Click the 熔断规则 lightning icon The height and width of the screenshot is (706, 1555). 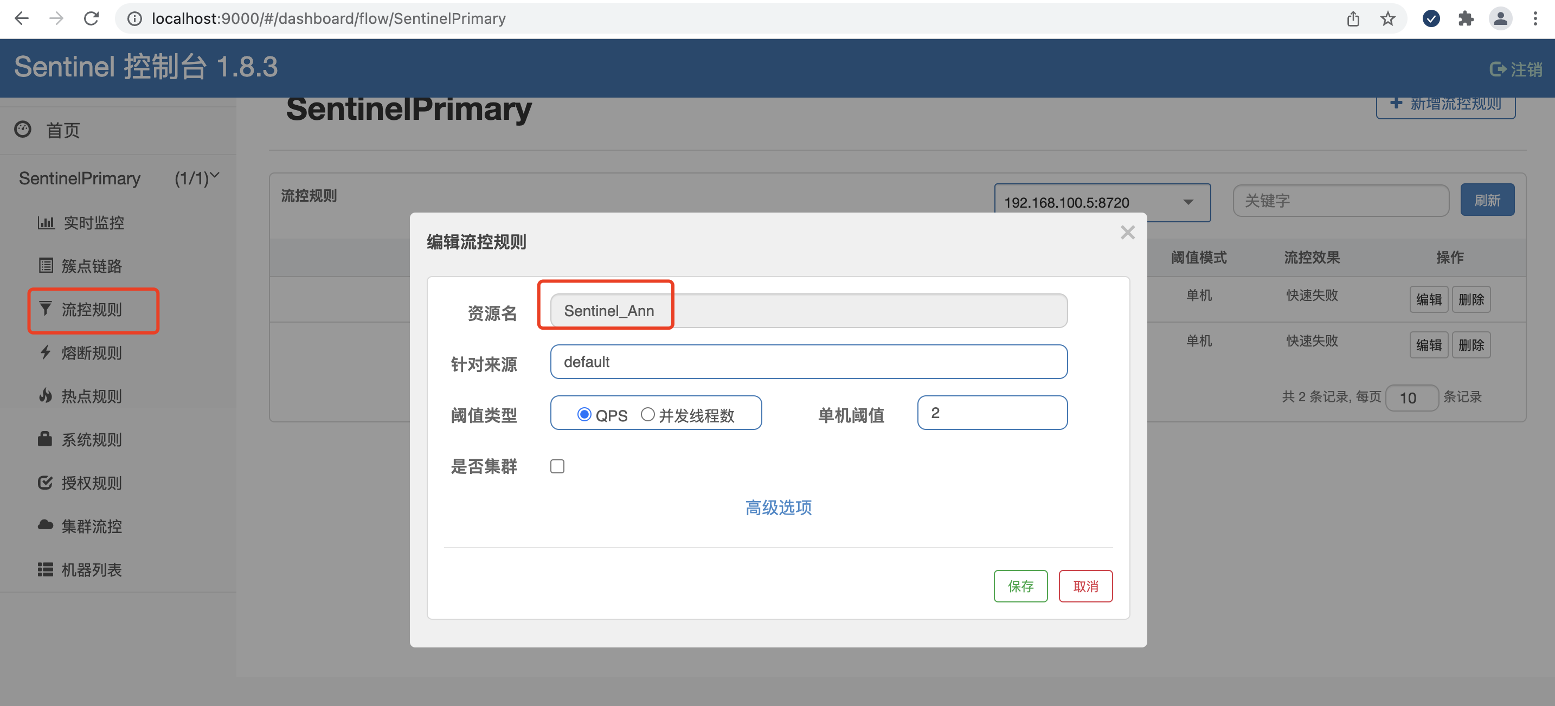click(46, 352)
